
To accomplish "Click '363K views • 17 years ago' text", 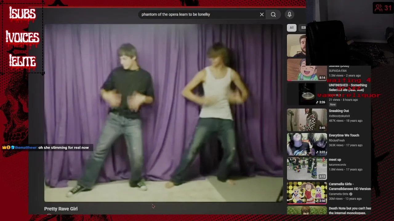I will coord(345,145).
